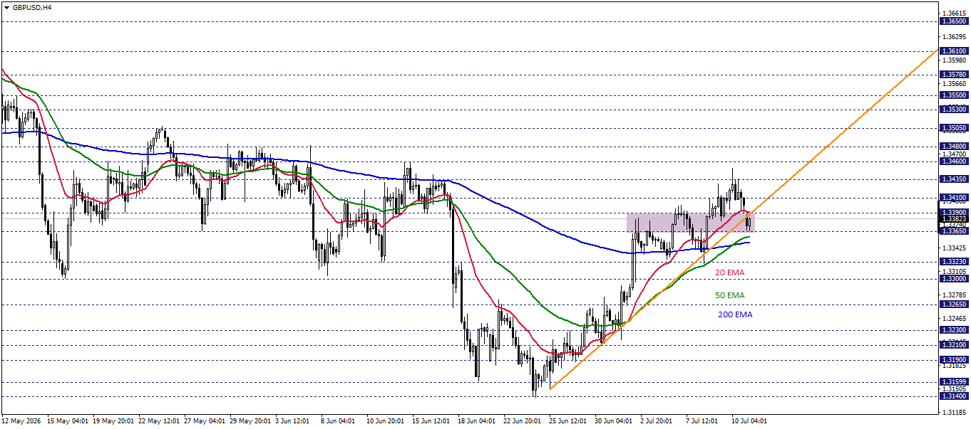The image size is (971, 429).
Task: Click the 1.32785 price scale value
Action: pos(954,295)
